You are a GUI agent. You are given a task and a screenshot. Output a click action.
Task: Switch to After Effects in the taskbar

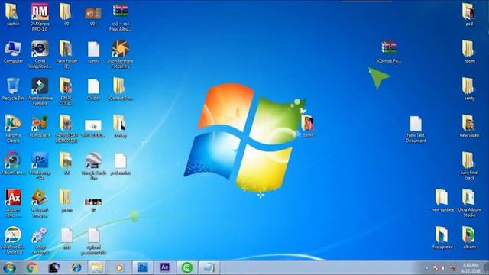click(165, 267)
